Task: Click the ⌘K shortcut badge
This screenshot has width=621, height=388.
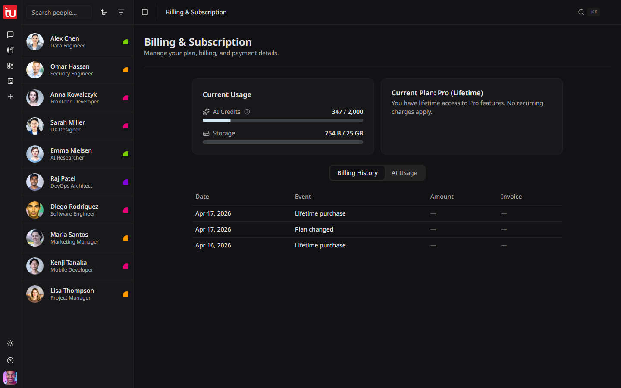Action: [594, 12]
